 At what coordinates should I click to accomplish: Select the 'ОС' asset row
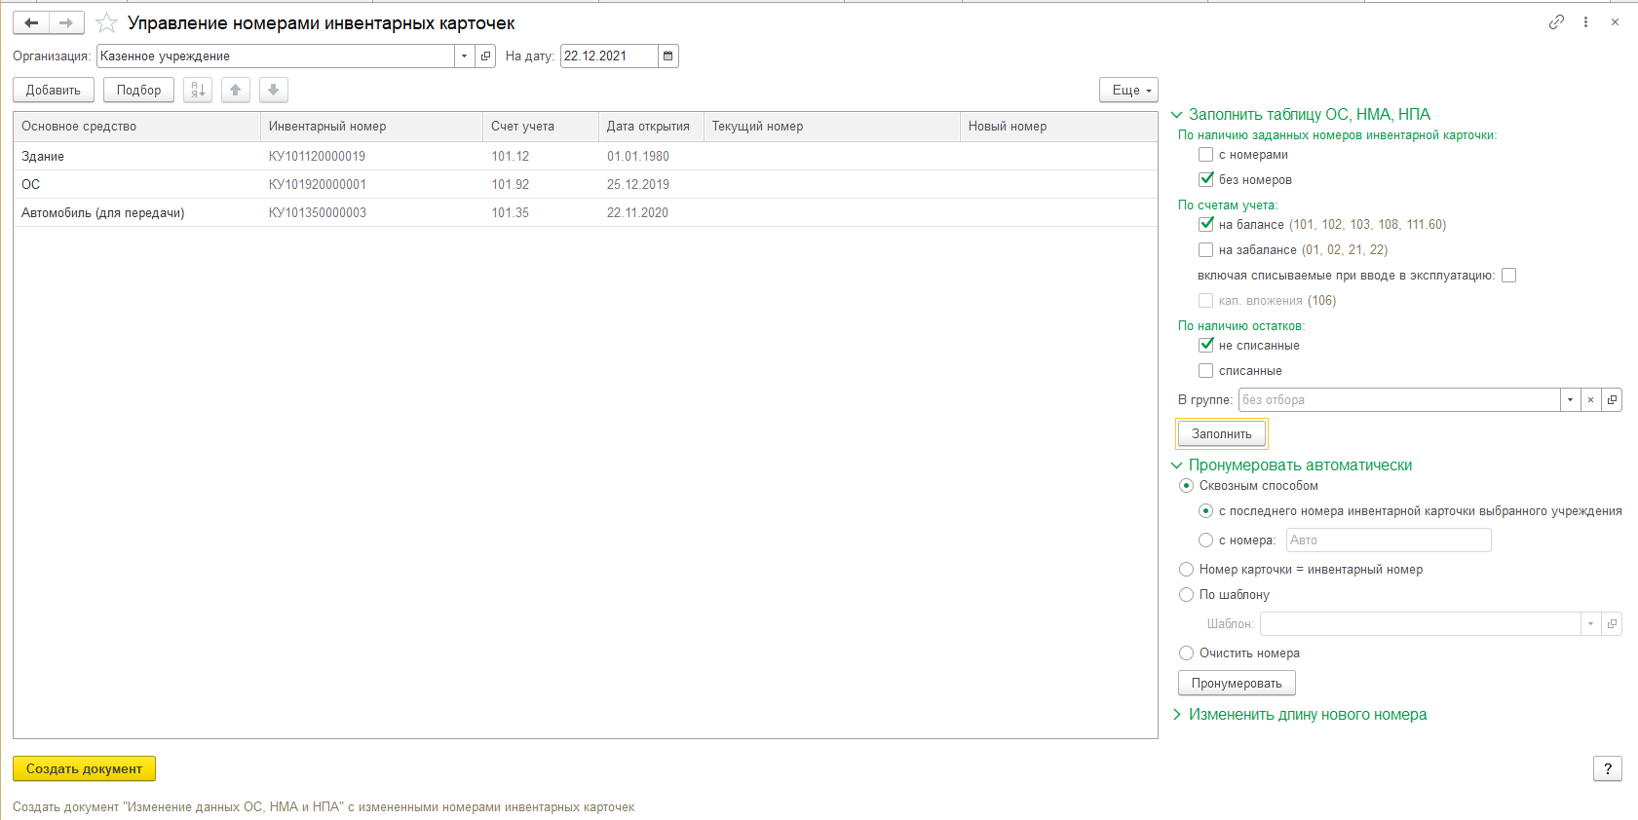585,184
